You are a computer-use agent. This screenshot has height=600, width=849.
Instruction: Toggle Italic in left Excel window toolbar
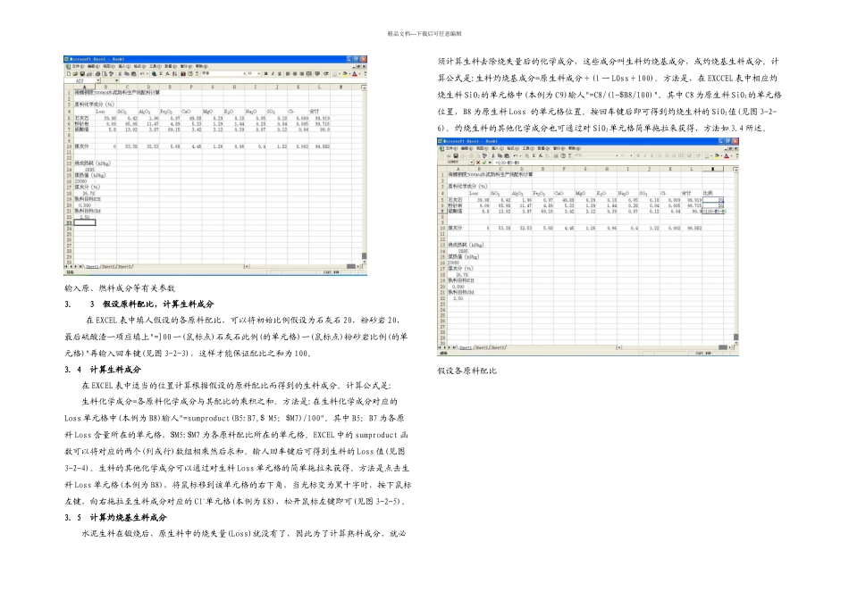(273, 73)
